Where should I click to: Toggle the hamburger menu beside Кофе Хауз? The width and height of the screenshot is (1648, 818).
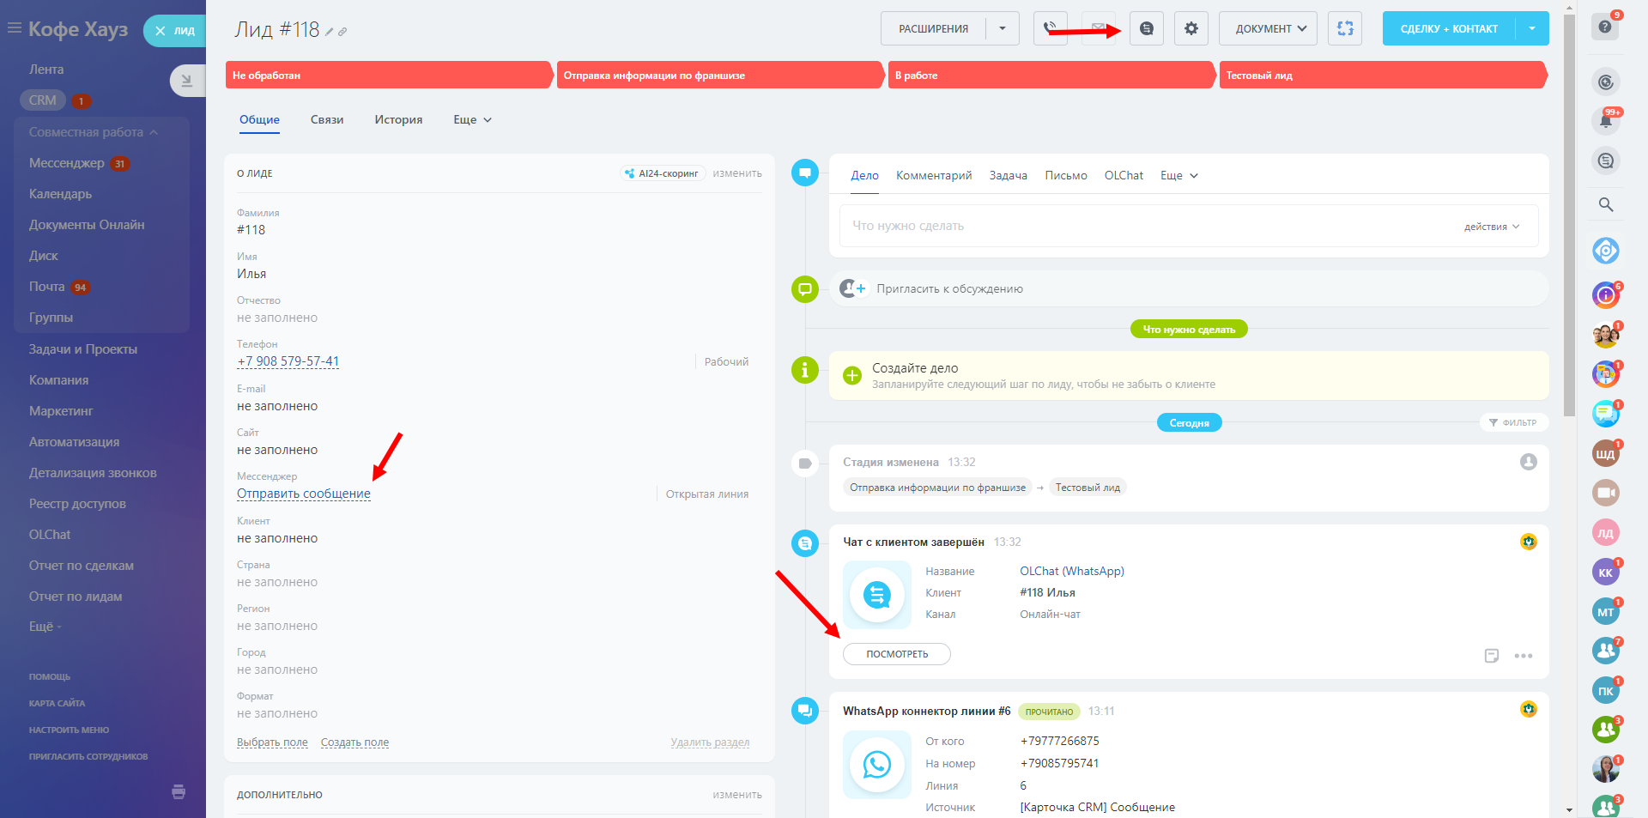click(x=14, y=28)
